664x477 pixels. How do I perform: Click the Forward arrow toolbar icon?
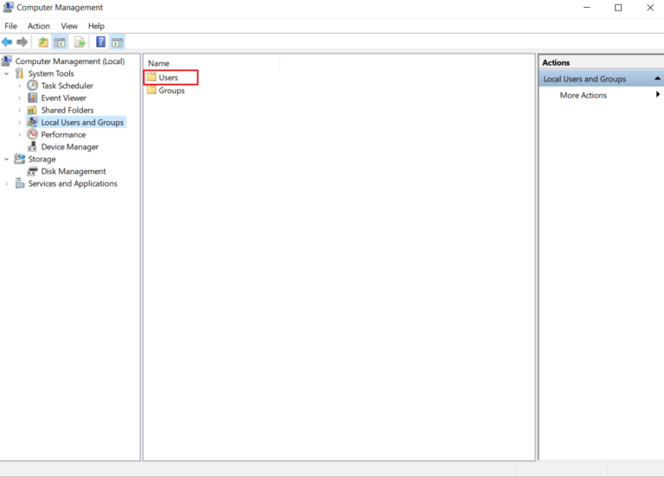[22, 41]
